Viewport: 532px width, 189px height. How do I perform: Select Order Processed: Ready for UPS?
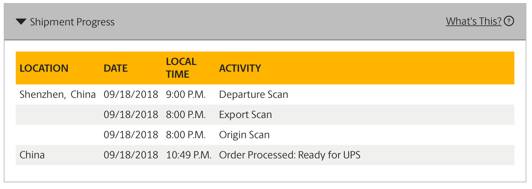290,155
